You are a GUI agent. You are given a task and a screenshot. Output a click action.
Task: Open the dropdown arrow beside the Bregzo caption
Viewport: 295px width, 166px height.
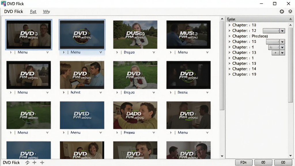point(154,52)
